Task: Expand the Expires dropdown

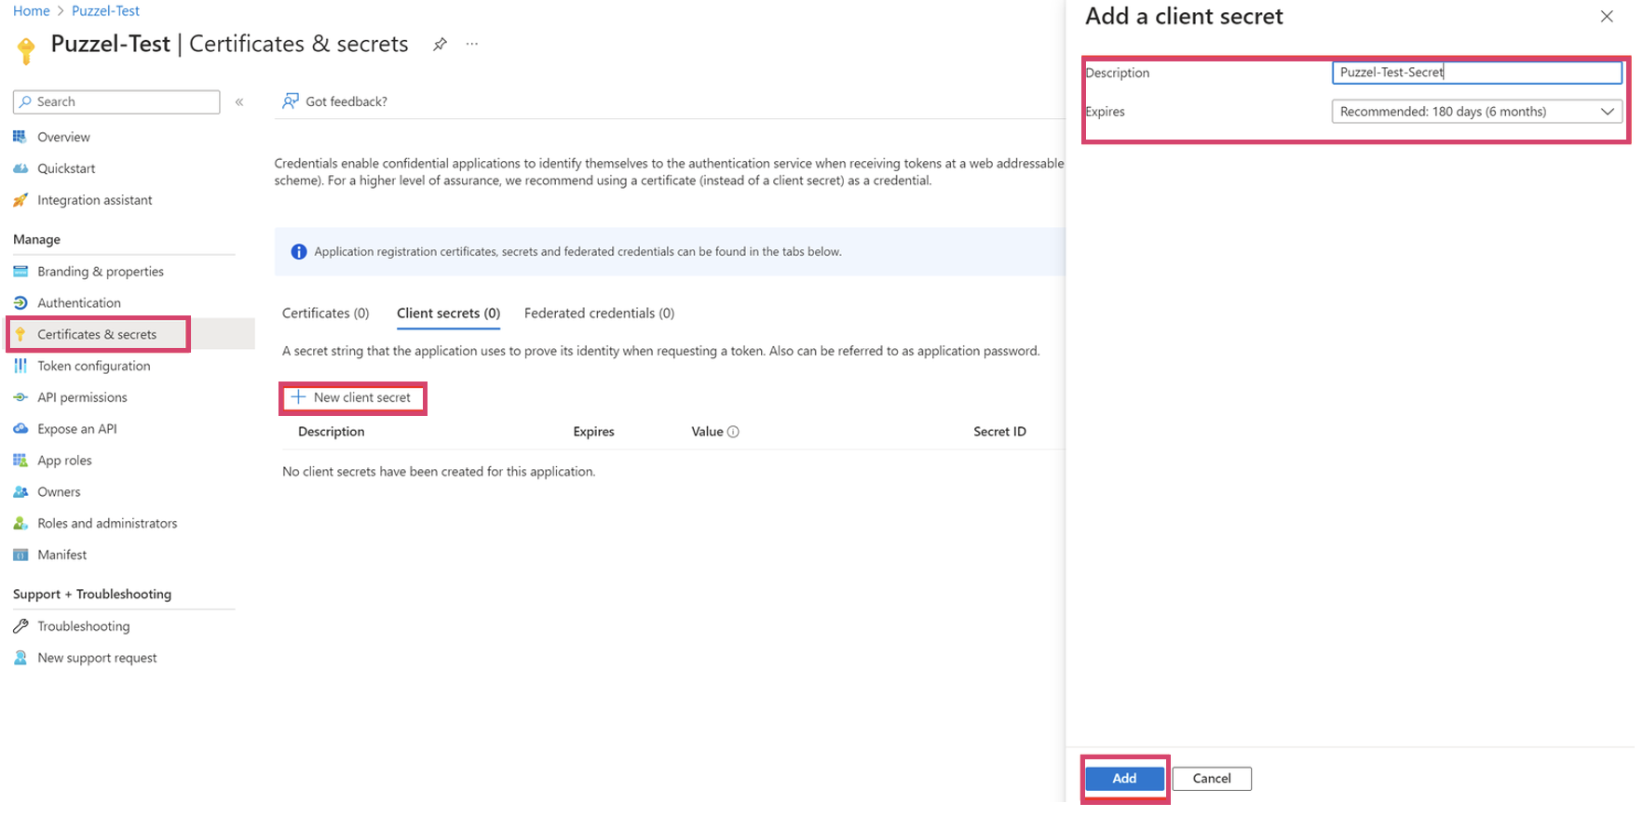Action: 1476,112
